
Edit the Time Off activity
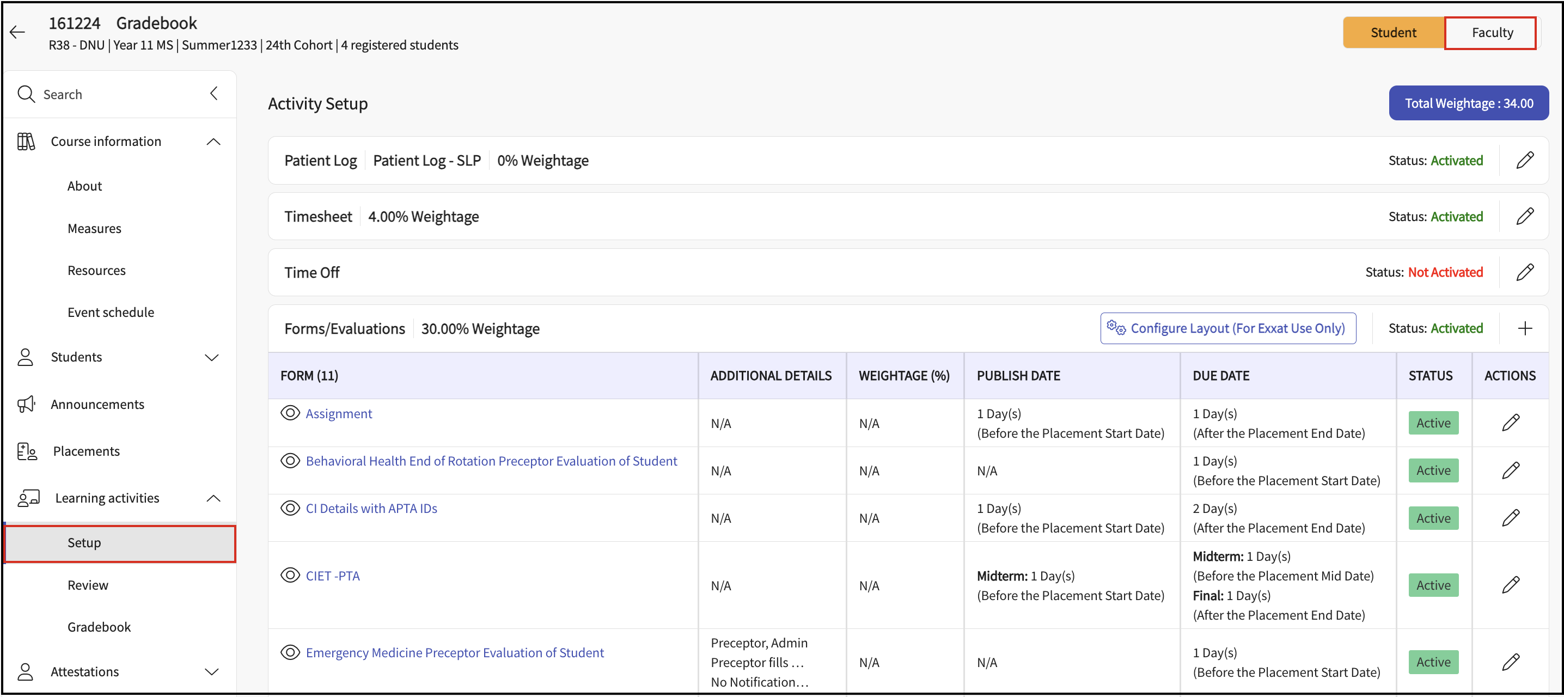click(1525, 273)
